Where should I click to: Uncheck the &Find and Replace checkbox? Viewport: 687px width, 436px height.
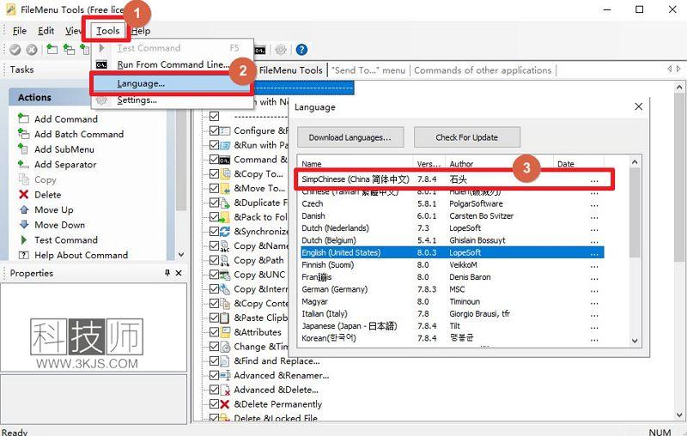[214, 360]
